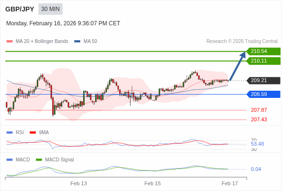Click the 209.21 current price tag
Screen dimensions: 282x191
tap(263, 80)
